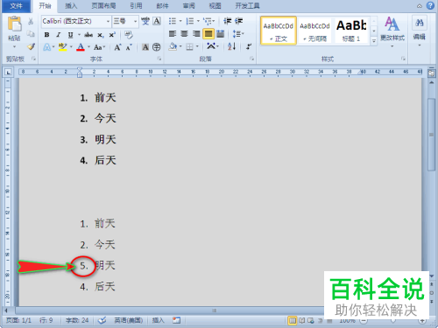Click the character border icon
This screenshot has height=328, width=438.
tap(157, 21)
